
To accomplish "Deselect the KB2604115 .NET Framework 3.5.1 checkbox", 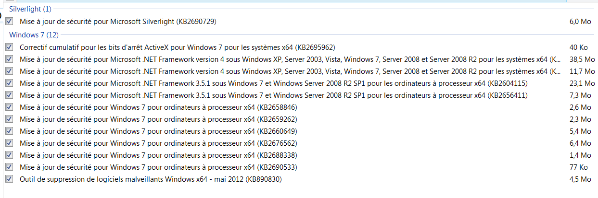I will tap(9, 83).
